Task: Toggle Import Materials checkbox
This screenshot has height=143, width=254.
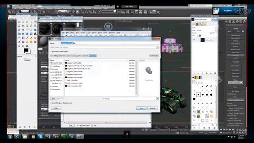Action: coord(228,111)
